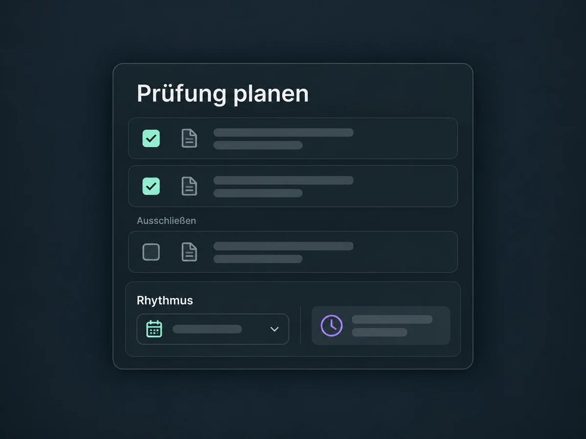Uncheck the second green checkbox
This screenshot has height=439, width=586.
151,186
